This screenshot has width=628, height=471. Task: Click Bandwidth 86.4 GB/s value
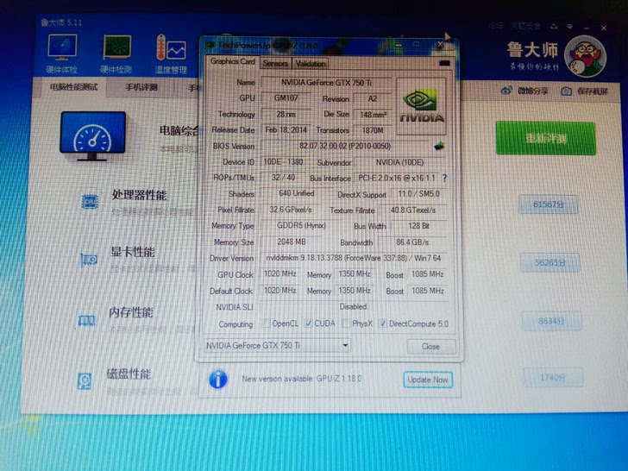pyautogui.click(x=412, y=242)
